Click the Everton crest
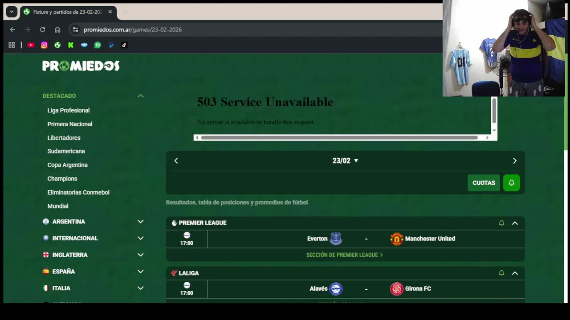 [x=336, y=239]
